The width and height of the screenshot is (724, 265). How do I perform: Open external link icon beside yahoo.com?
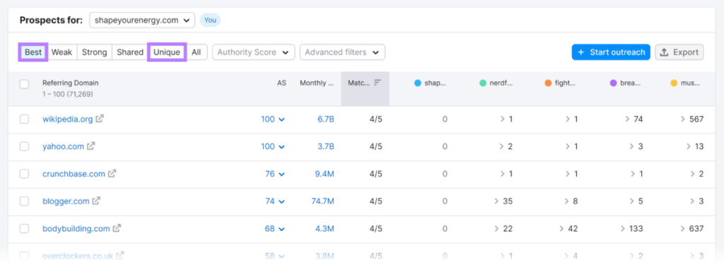tap(91, 146)
